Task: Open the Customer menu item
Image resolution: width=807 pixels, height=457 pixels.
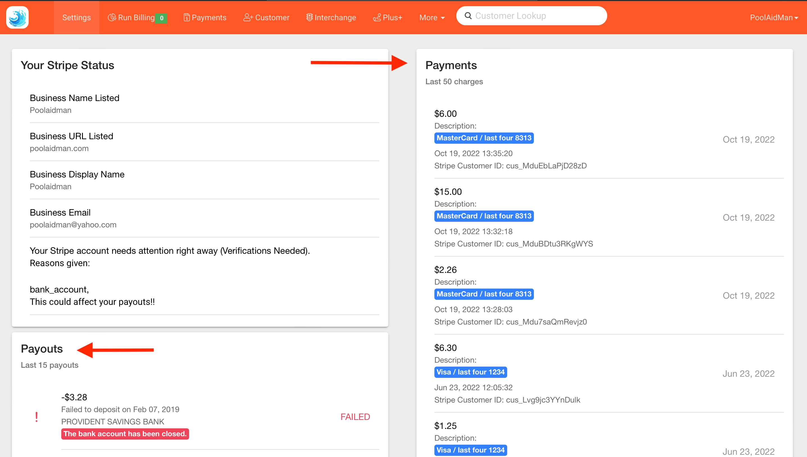Action: (272, 18)
